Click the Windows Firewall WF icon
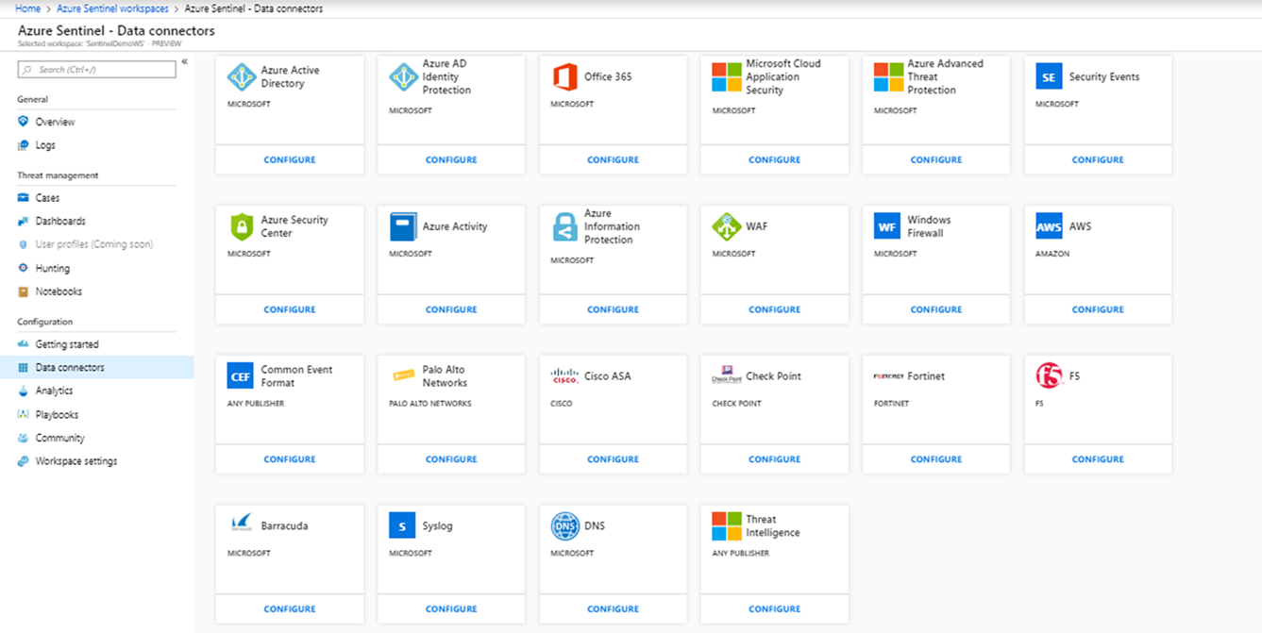 pos(887,226)
